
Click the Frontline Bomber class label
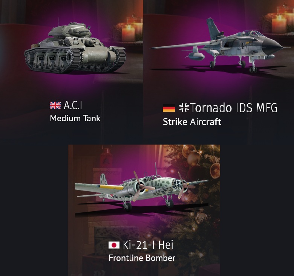[x=142, y=258]
